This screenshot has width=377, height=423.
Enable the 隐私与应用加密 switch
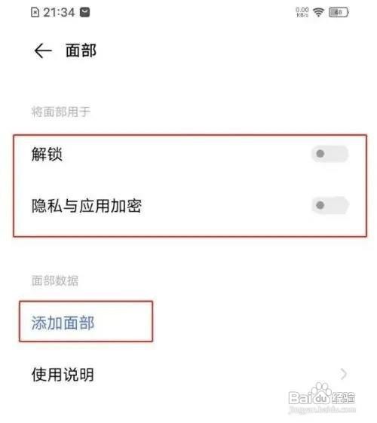[x=330, y=205]
